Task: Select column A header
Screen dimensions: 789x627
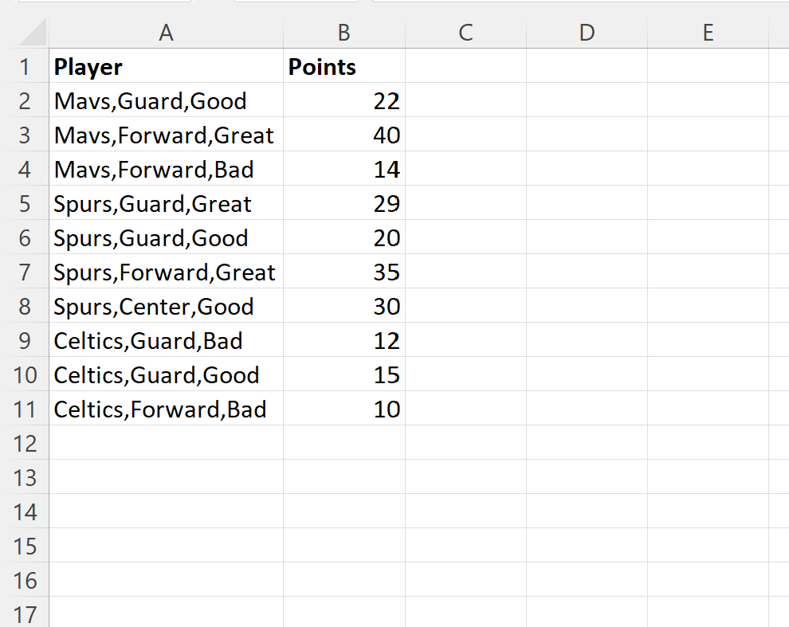Action: click(166, 33)
